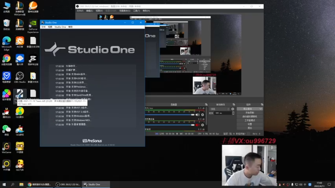The width and height of the screenshot is (335, 188).
Task: Open the 编辑(E) menu in OBS
Action: click(x=90, y=11)
